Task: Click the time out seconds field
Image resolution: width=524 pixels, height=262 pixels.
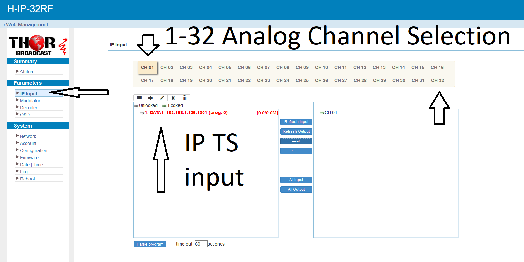Action: coord(201,244)
